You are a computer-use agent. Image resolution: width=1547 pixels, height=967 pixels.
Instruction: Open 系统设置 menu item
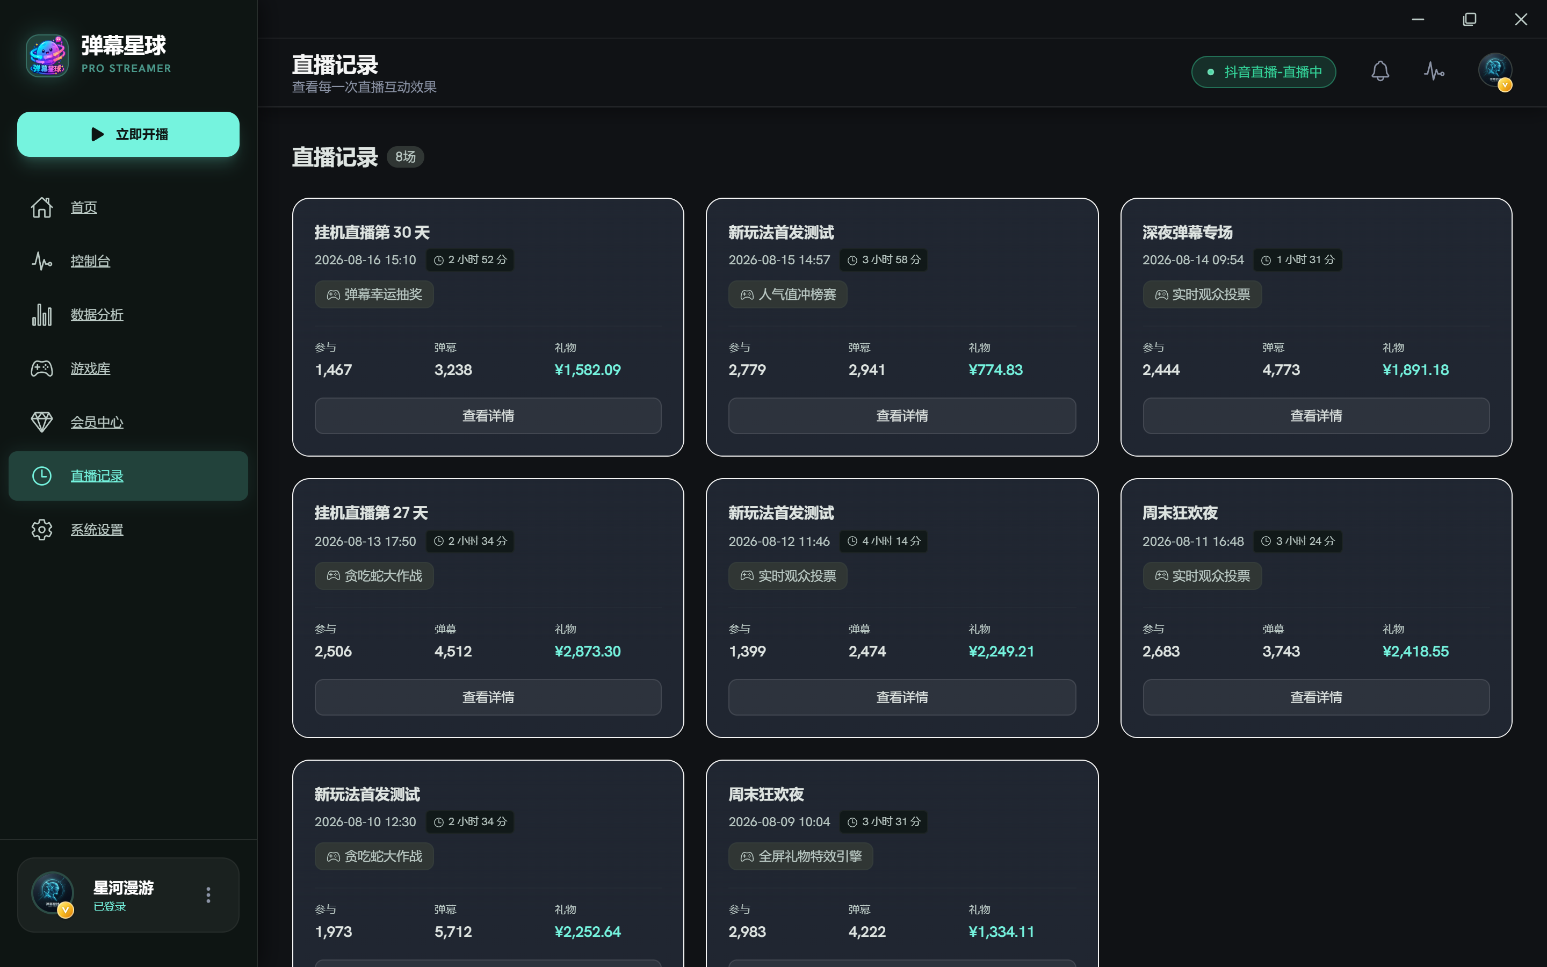point(128,530)
